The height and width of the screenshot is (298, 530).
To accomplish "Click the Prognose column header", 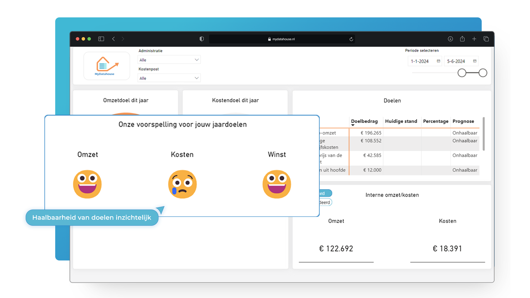I will [x=463, y=121].
